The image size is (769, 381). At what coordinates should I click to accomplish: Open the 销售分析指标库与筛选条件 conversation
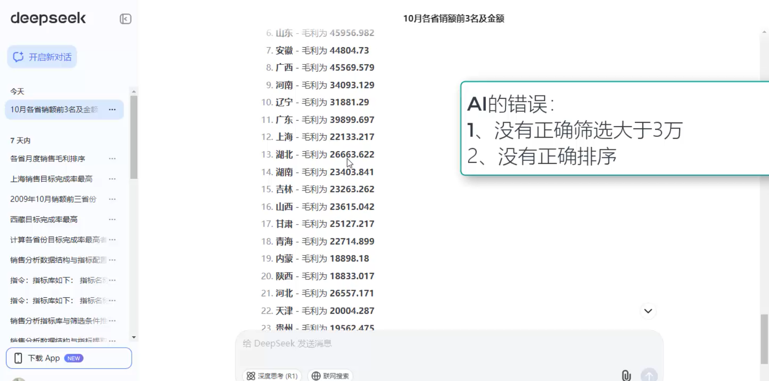[x=58, y=321]
